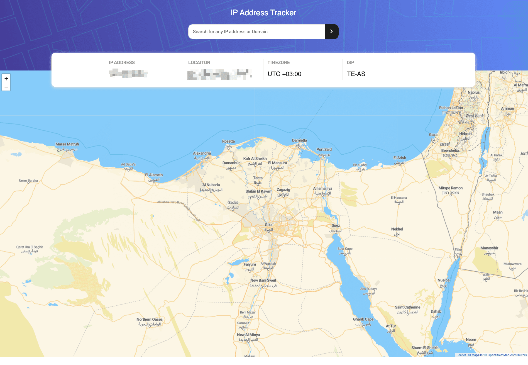Open the Leaflet attribution link
Screen dimensions: 528x365
click(x=461, y=355)
